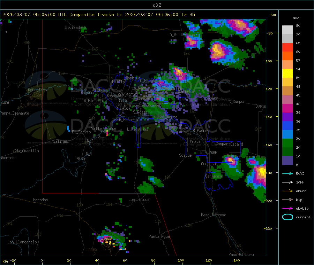
Task: Select the orange 57–60 dBZ color band
Action: tap(287, 56)
